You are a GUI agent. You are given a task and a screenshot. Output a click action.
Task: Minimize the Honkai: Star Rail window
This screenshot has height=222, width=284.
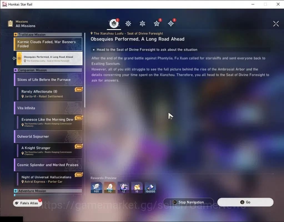point(253,4)
